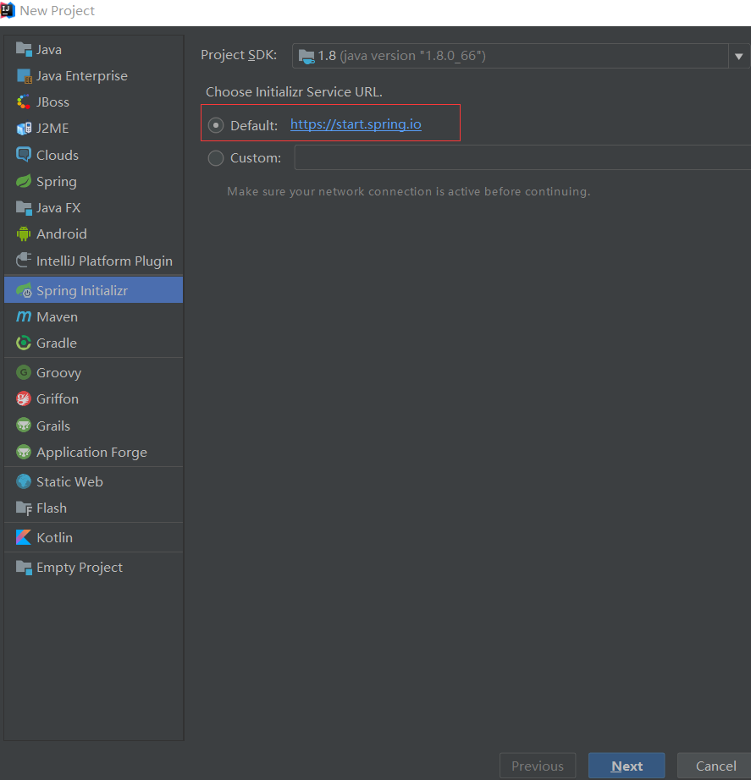Click the SDK folder icon in combo box

pos(306,56)
